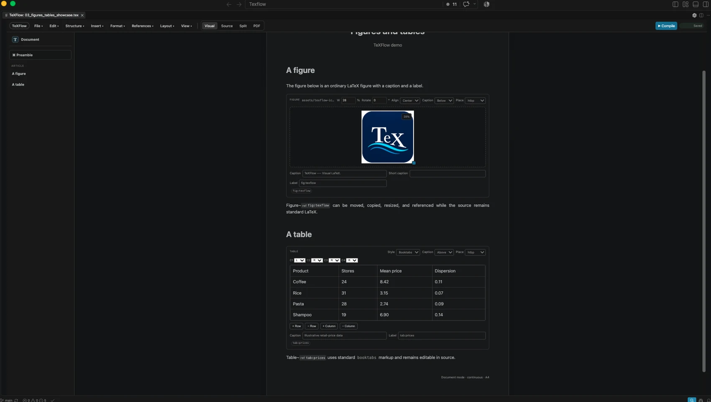Go to 'A table' in outline

point(18,84)
